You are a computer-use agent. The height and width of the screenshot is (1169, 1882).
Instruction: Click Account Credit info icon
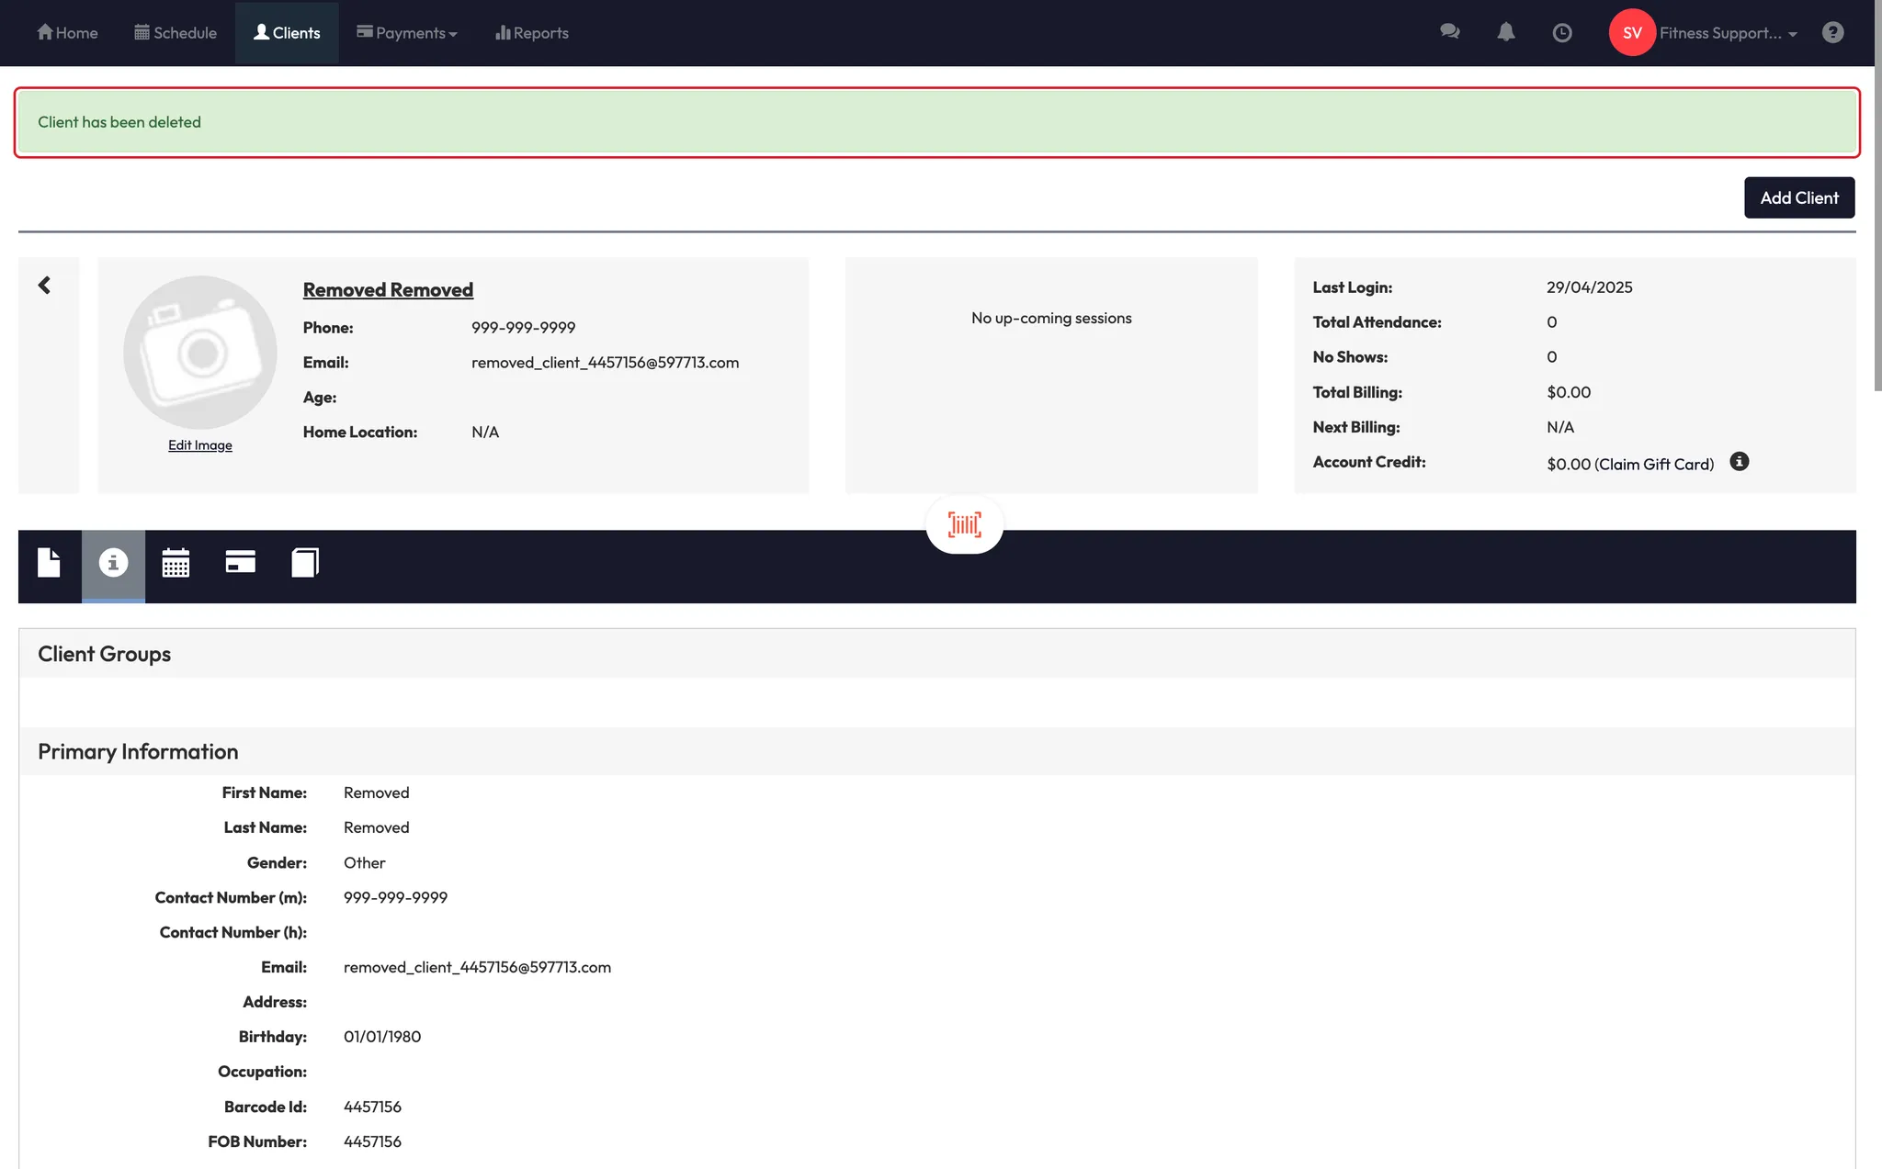tap(1739, 462)
